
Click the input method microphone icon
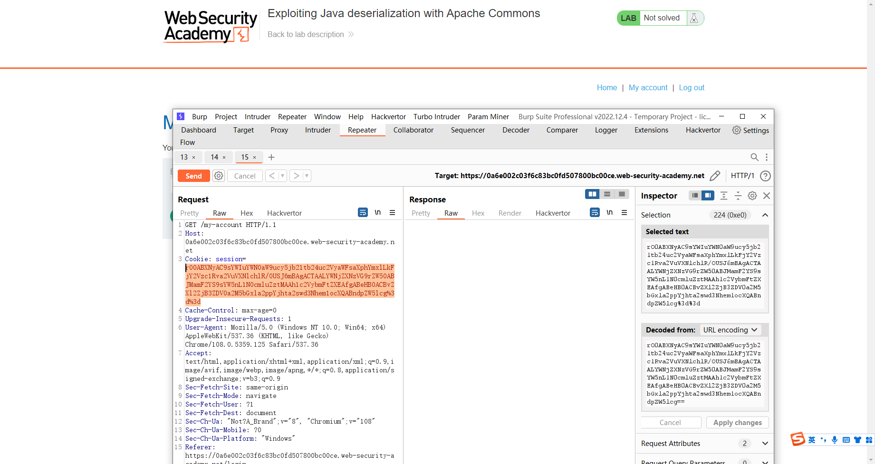point(835,440)
